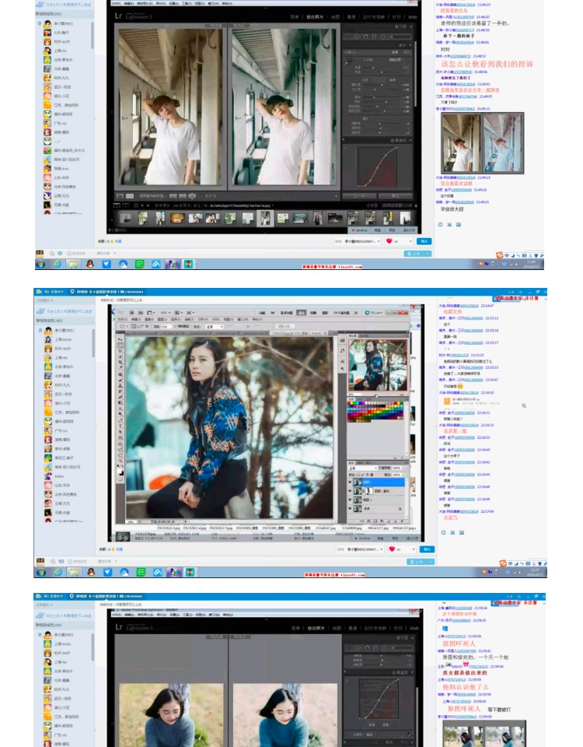Viewport: 583px width, 747px height.
Task: Select highlighted filmstrip thumbnail in train-photo Lightroom
Action: click(265, 218)
